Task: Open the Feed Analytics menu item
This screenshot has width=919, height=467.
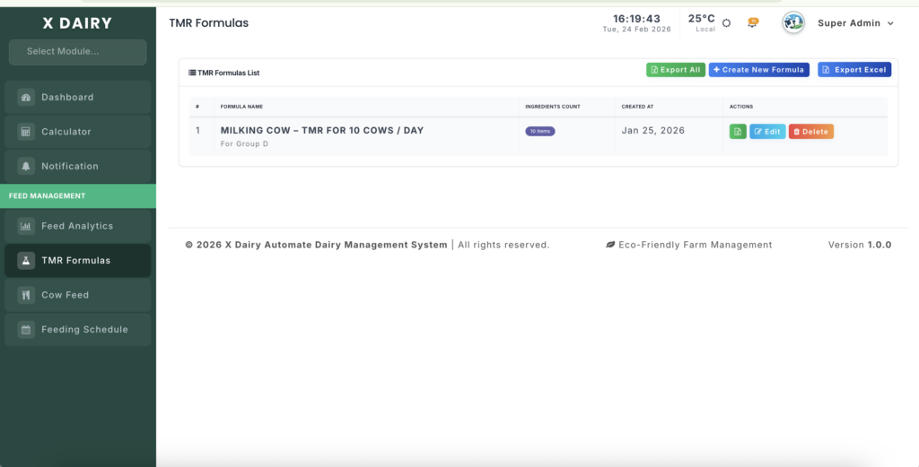Action: click(x=77, y=227)
